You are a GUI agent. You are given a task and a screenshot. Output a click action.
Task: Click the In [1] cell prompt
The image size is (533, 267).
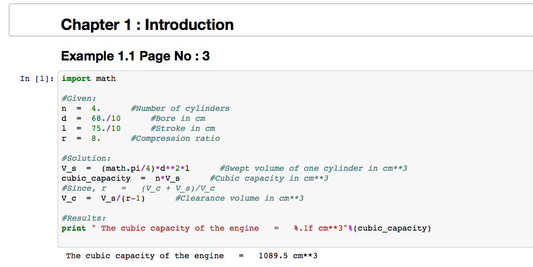[x=38, y=79]
